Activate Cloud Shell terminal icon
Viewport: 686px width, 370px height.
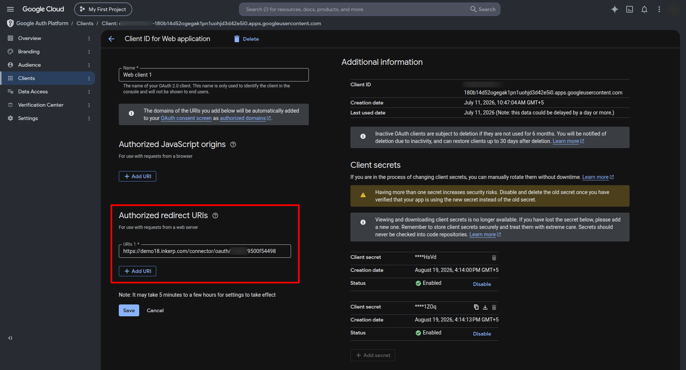630,9
